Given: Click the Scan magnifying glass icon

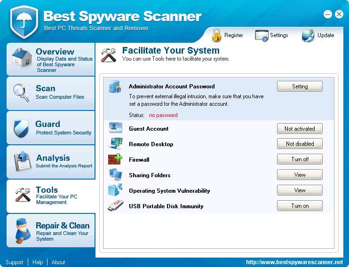Looking at the screenshot, I should pyautogui.click(x=21, y=93).
